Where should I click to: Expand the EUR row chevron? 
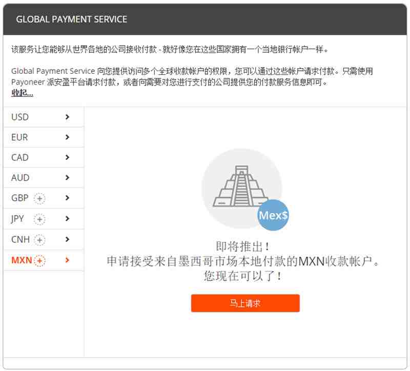point(67,137)
